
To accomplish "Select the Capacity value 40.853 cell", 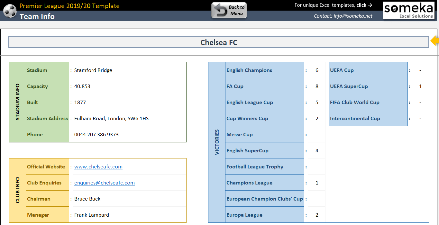I will click(127, 86).
